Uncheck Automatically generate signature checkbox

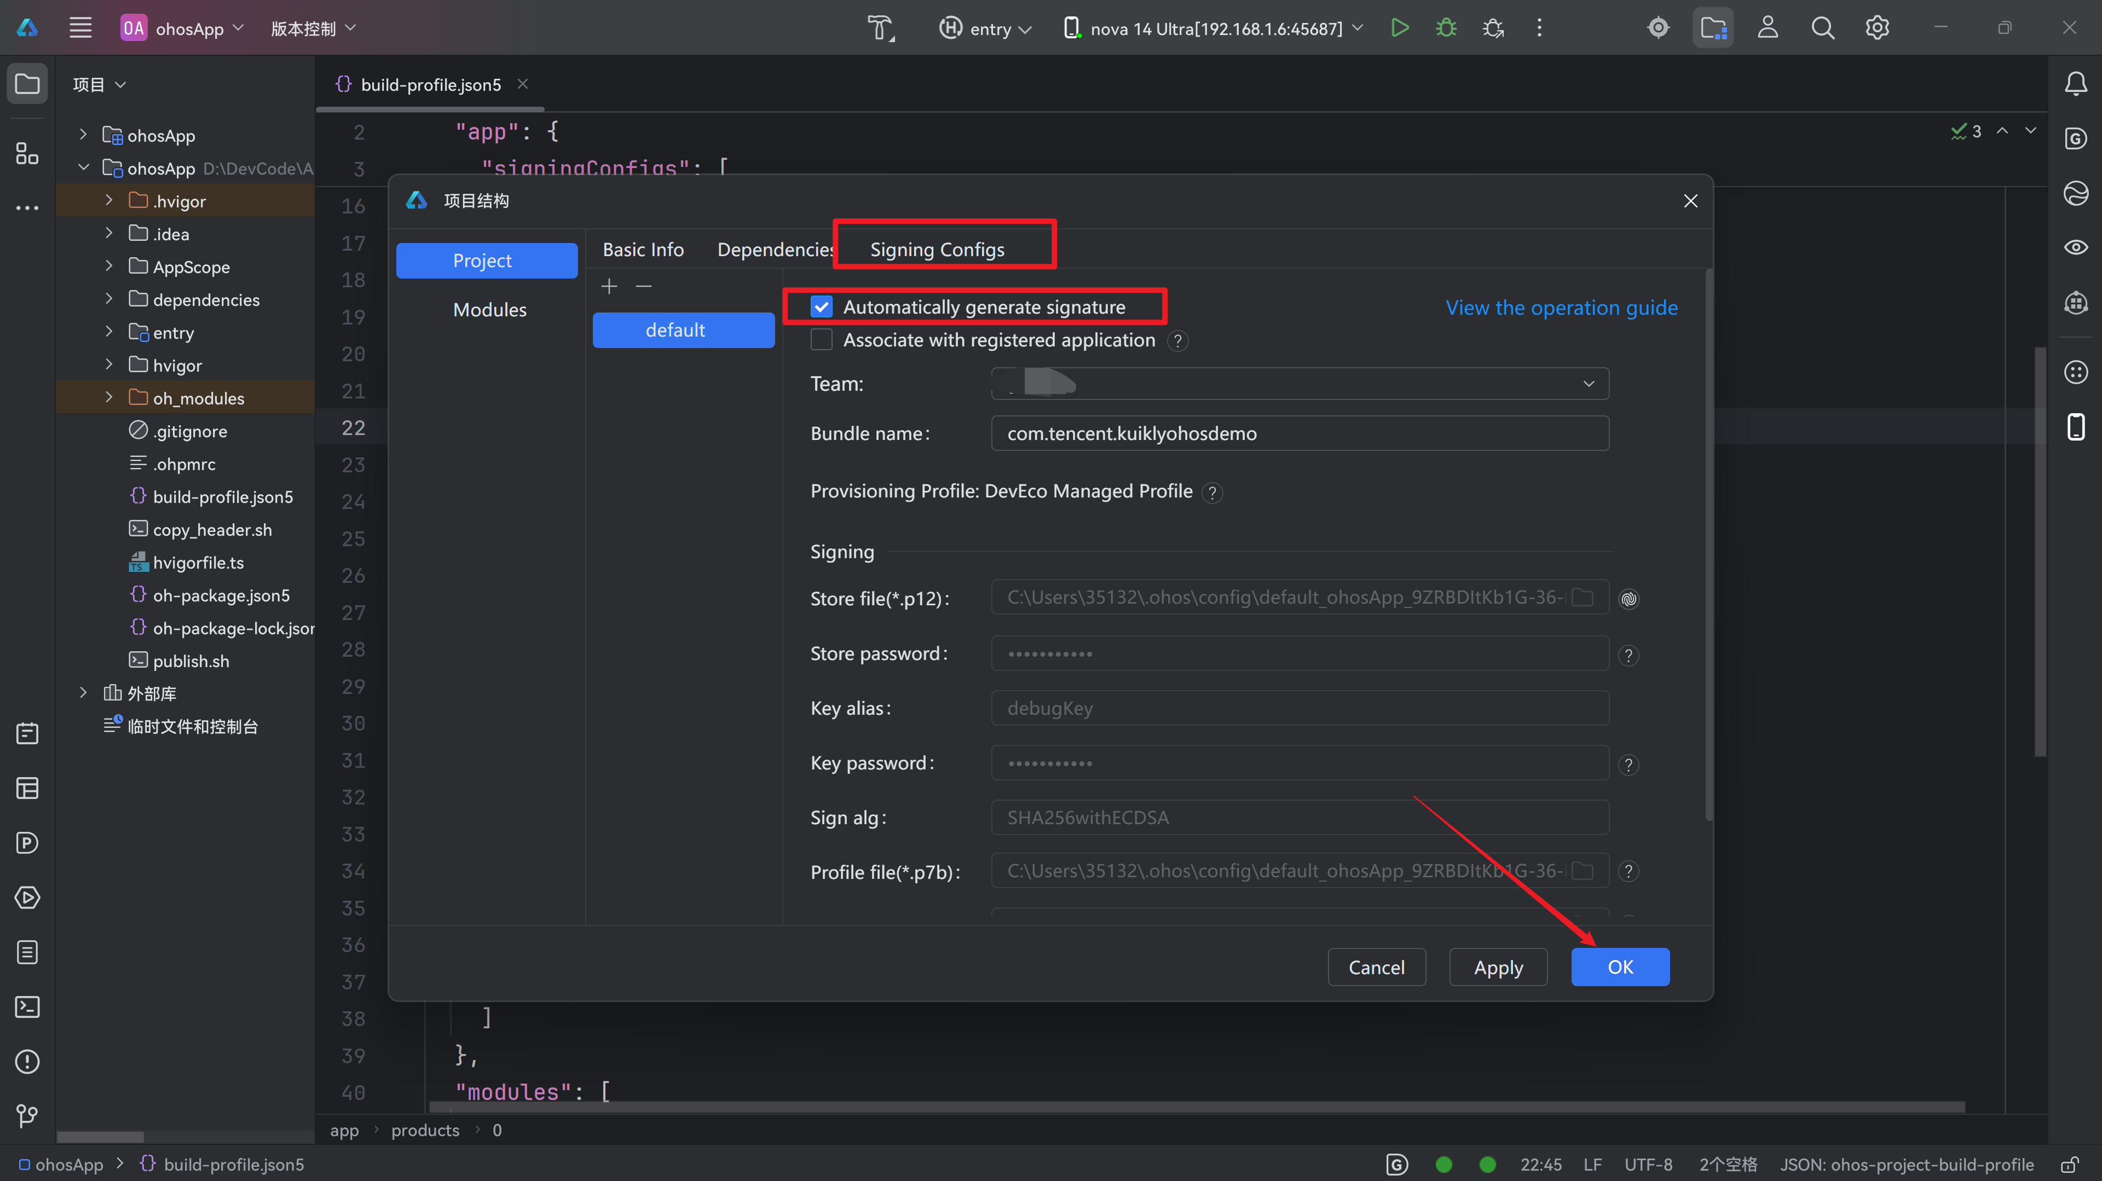click(x=821, y=306)
